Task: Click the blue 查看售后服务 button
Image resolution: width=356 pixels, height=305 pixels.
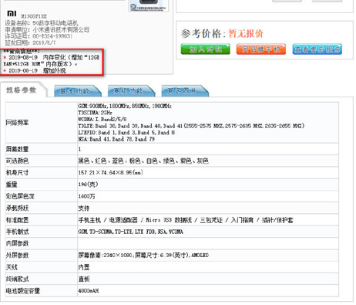Action: coord(317,49)
